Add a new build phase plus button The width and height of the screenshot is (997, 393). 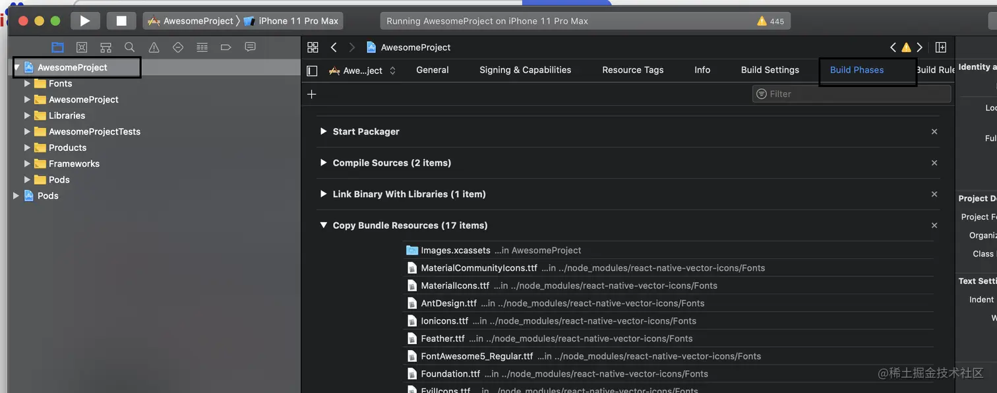click(x=312, y=94)
